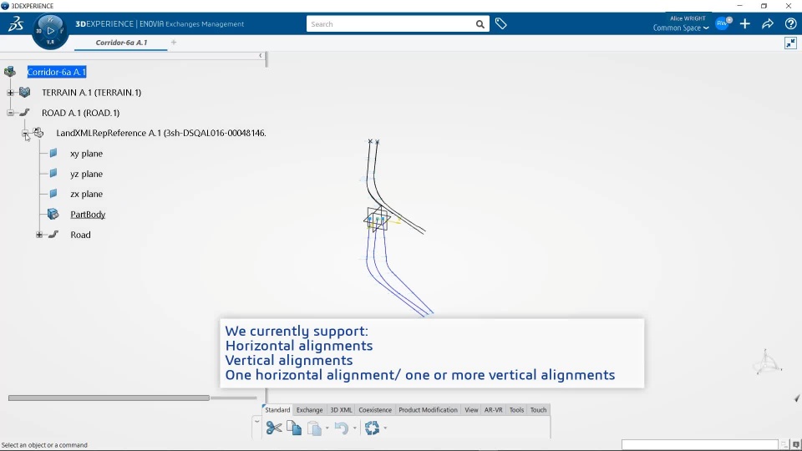Click the tree panel horizontal scrollbar
This screenshot has height=451, width=802.
pyautogui.click(x=109, y=398)
